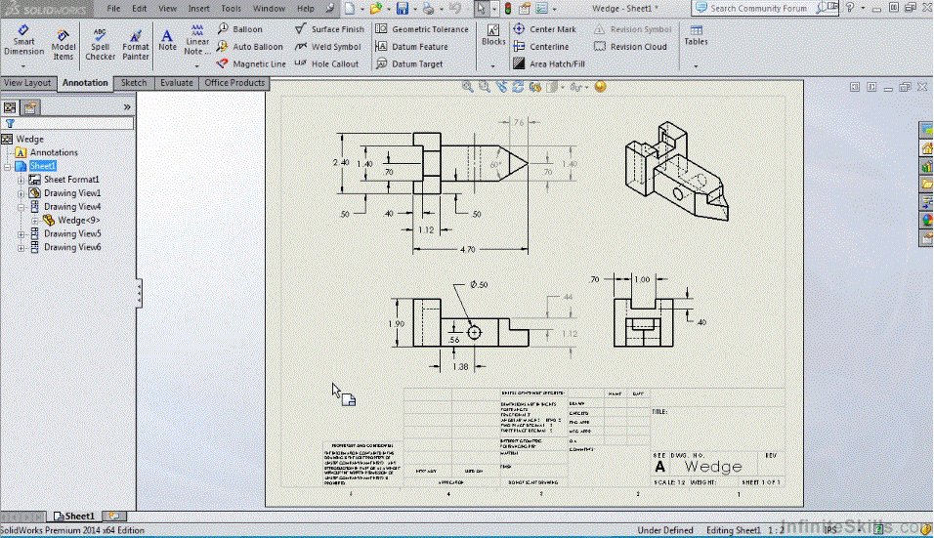Image resolution: width=934 pixels, height=538 pixels.
Task: Open the Insert menu
Action: [x=198, y=9]
